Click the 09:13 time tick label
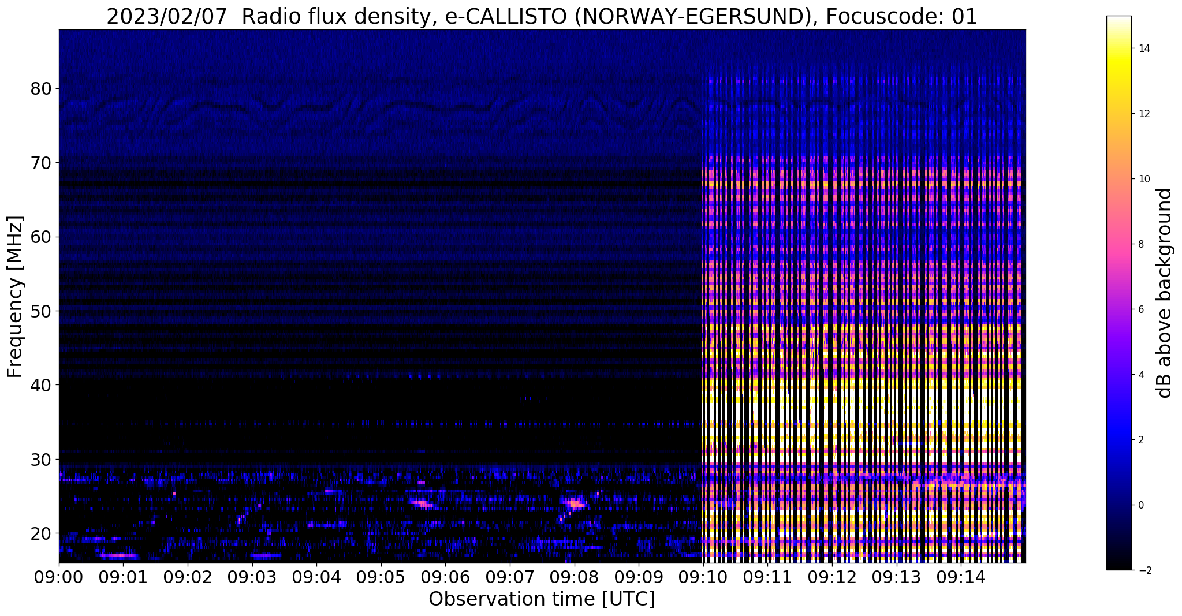The height and width of the screenshot is (616, 1182). click(896, 576)
